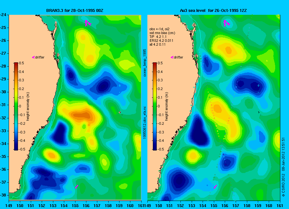
Task: Select the 0.2 tick label on BRAN3.3 color bar
Action: click(x=22, y=89)
